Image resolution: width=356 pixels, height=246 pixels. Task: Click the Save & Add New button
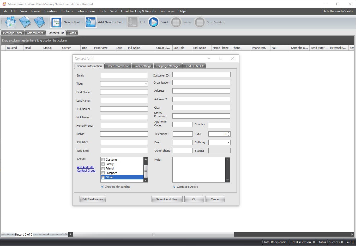point(167,199)
